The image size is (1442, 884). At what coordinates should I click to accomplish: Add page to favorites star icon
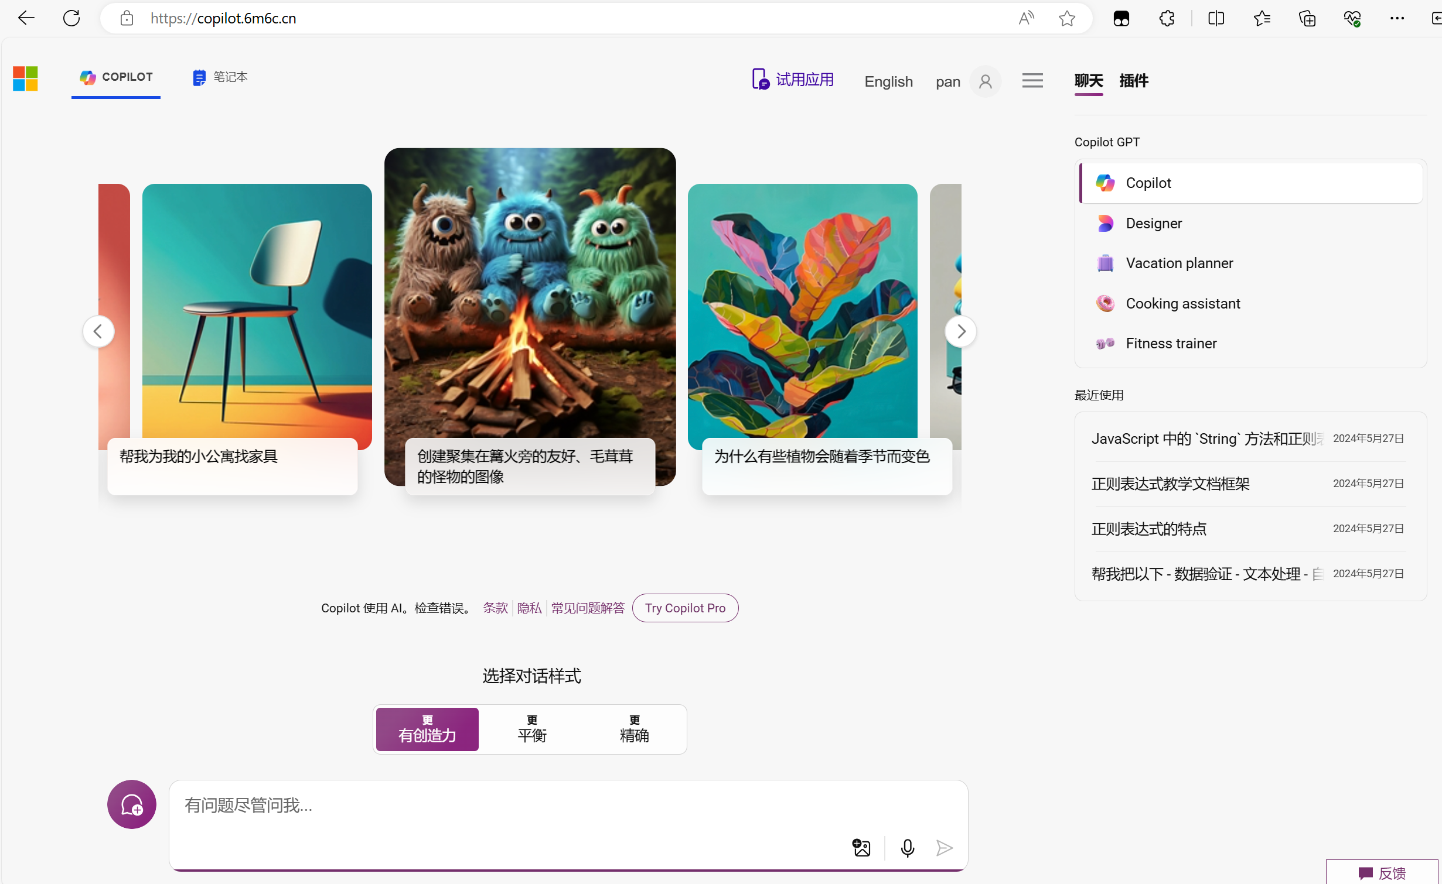(x=1067, y=18)
